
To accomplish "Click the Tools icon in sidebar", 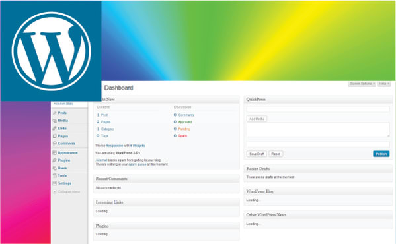I will point(54,175).
